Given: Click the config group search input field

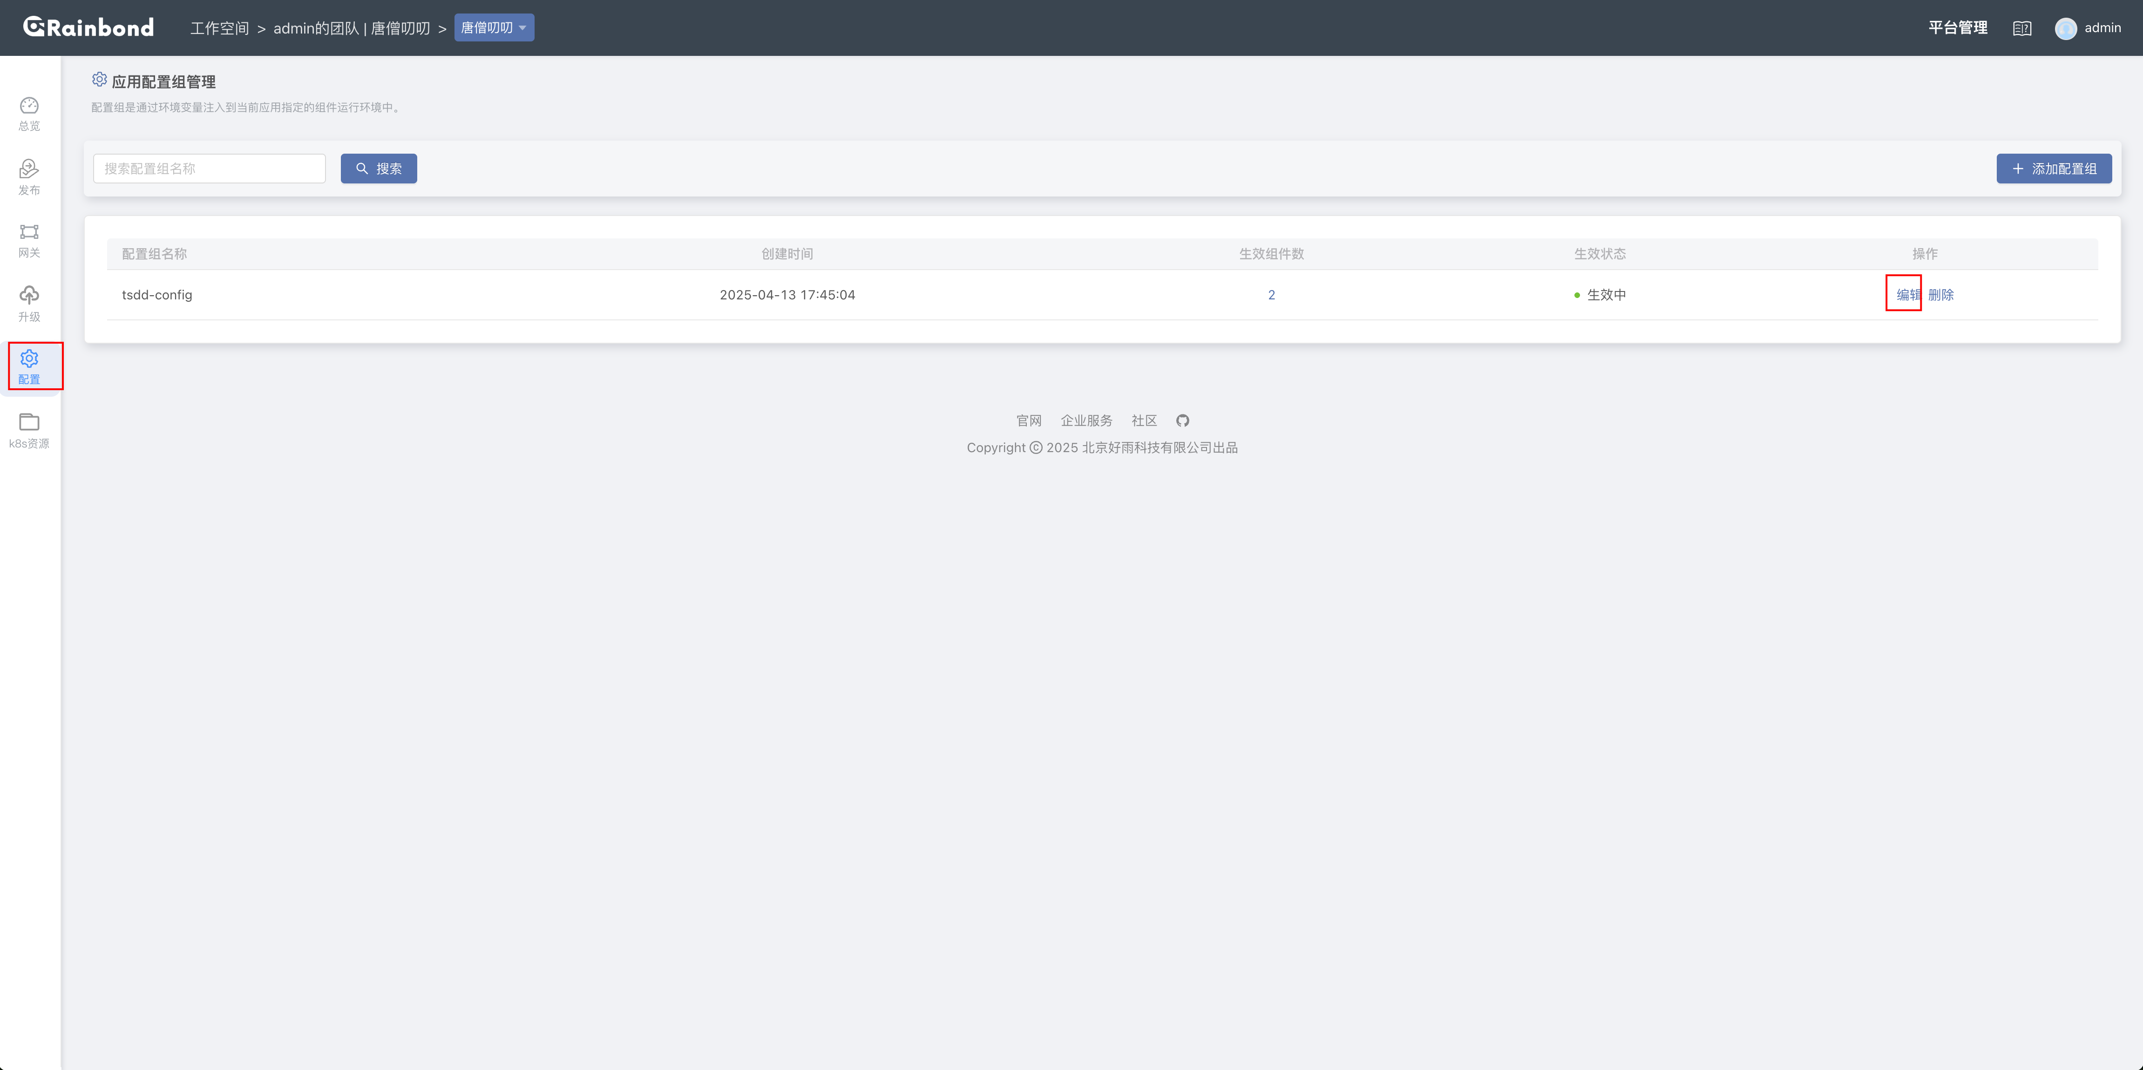Looking at the screenshot, I should click(209, 168).
